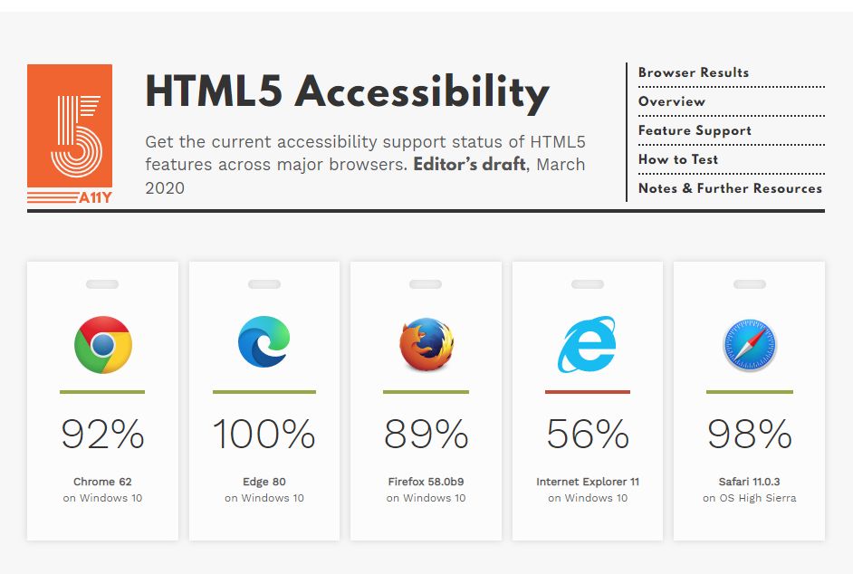Open Notes & Further Resources link
The width and height of the screenshot is (853, 574).
[x=730, y=188]
